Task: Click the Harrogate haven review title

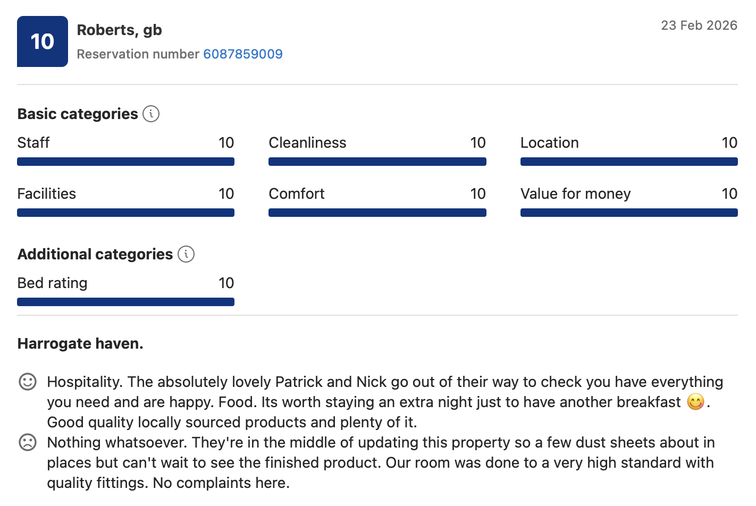Action: (x=80, y=344)
